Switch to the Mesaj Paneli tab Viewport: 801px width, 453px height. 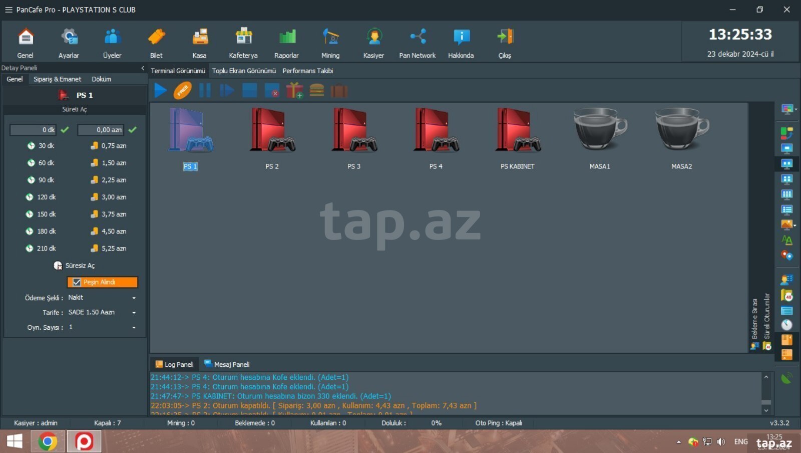point(227,364)
